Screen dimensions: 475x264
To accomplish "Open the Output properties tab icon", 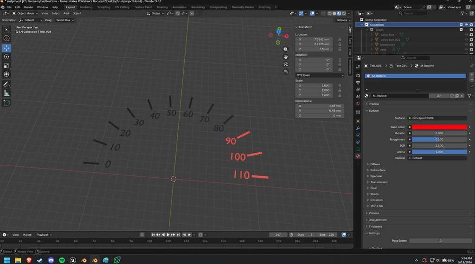I will tap(358, 82).
